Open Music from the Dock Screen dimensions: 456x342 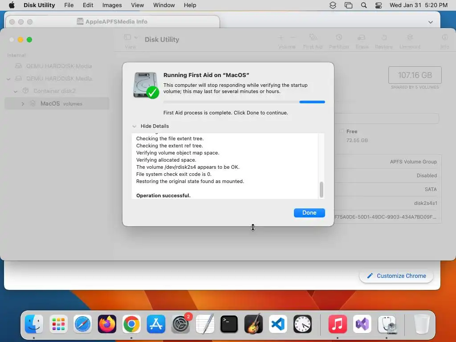338,324
